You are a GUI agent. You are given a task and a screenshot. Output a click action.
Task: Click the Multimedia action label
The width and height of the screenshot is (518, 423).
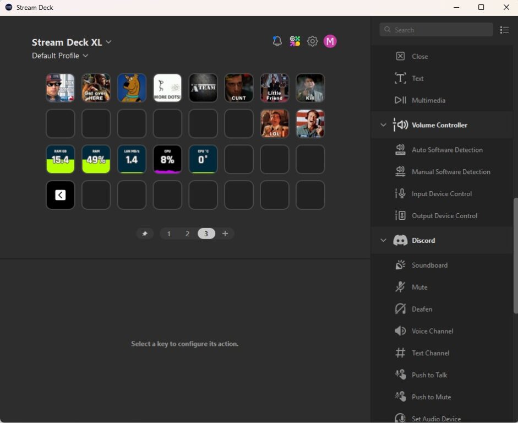428,100
